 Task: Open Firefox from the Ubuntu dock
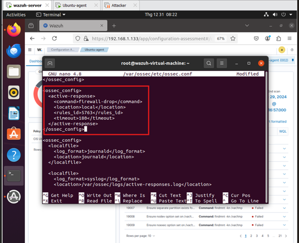(14, 30)
